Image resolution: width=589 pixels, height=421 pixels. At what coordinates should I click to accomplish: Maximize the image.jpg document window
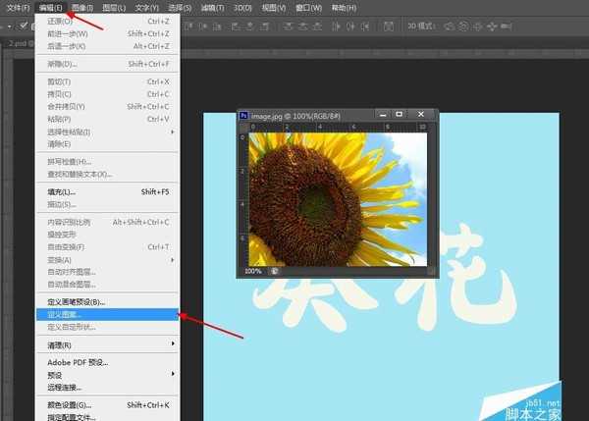click(399, 115)
